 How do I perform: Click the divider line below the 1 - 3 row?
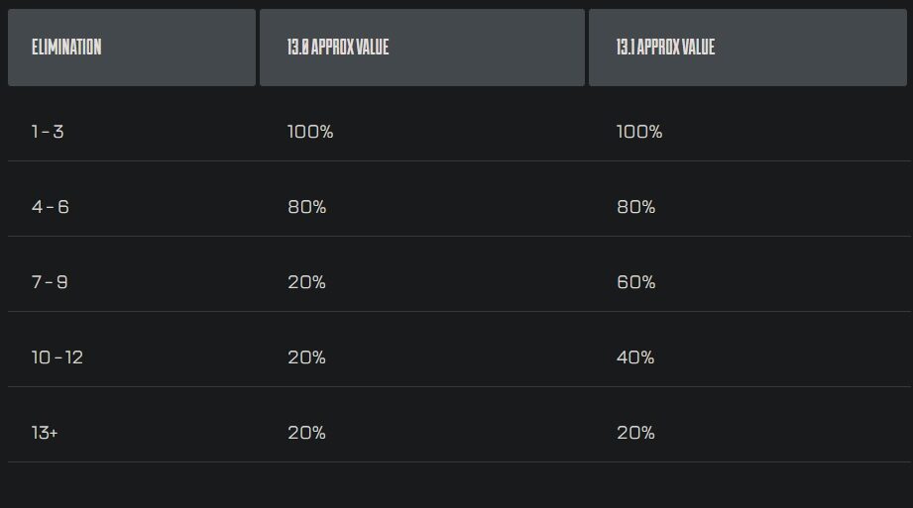(459, 161)
